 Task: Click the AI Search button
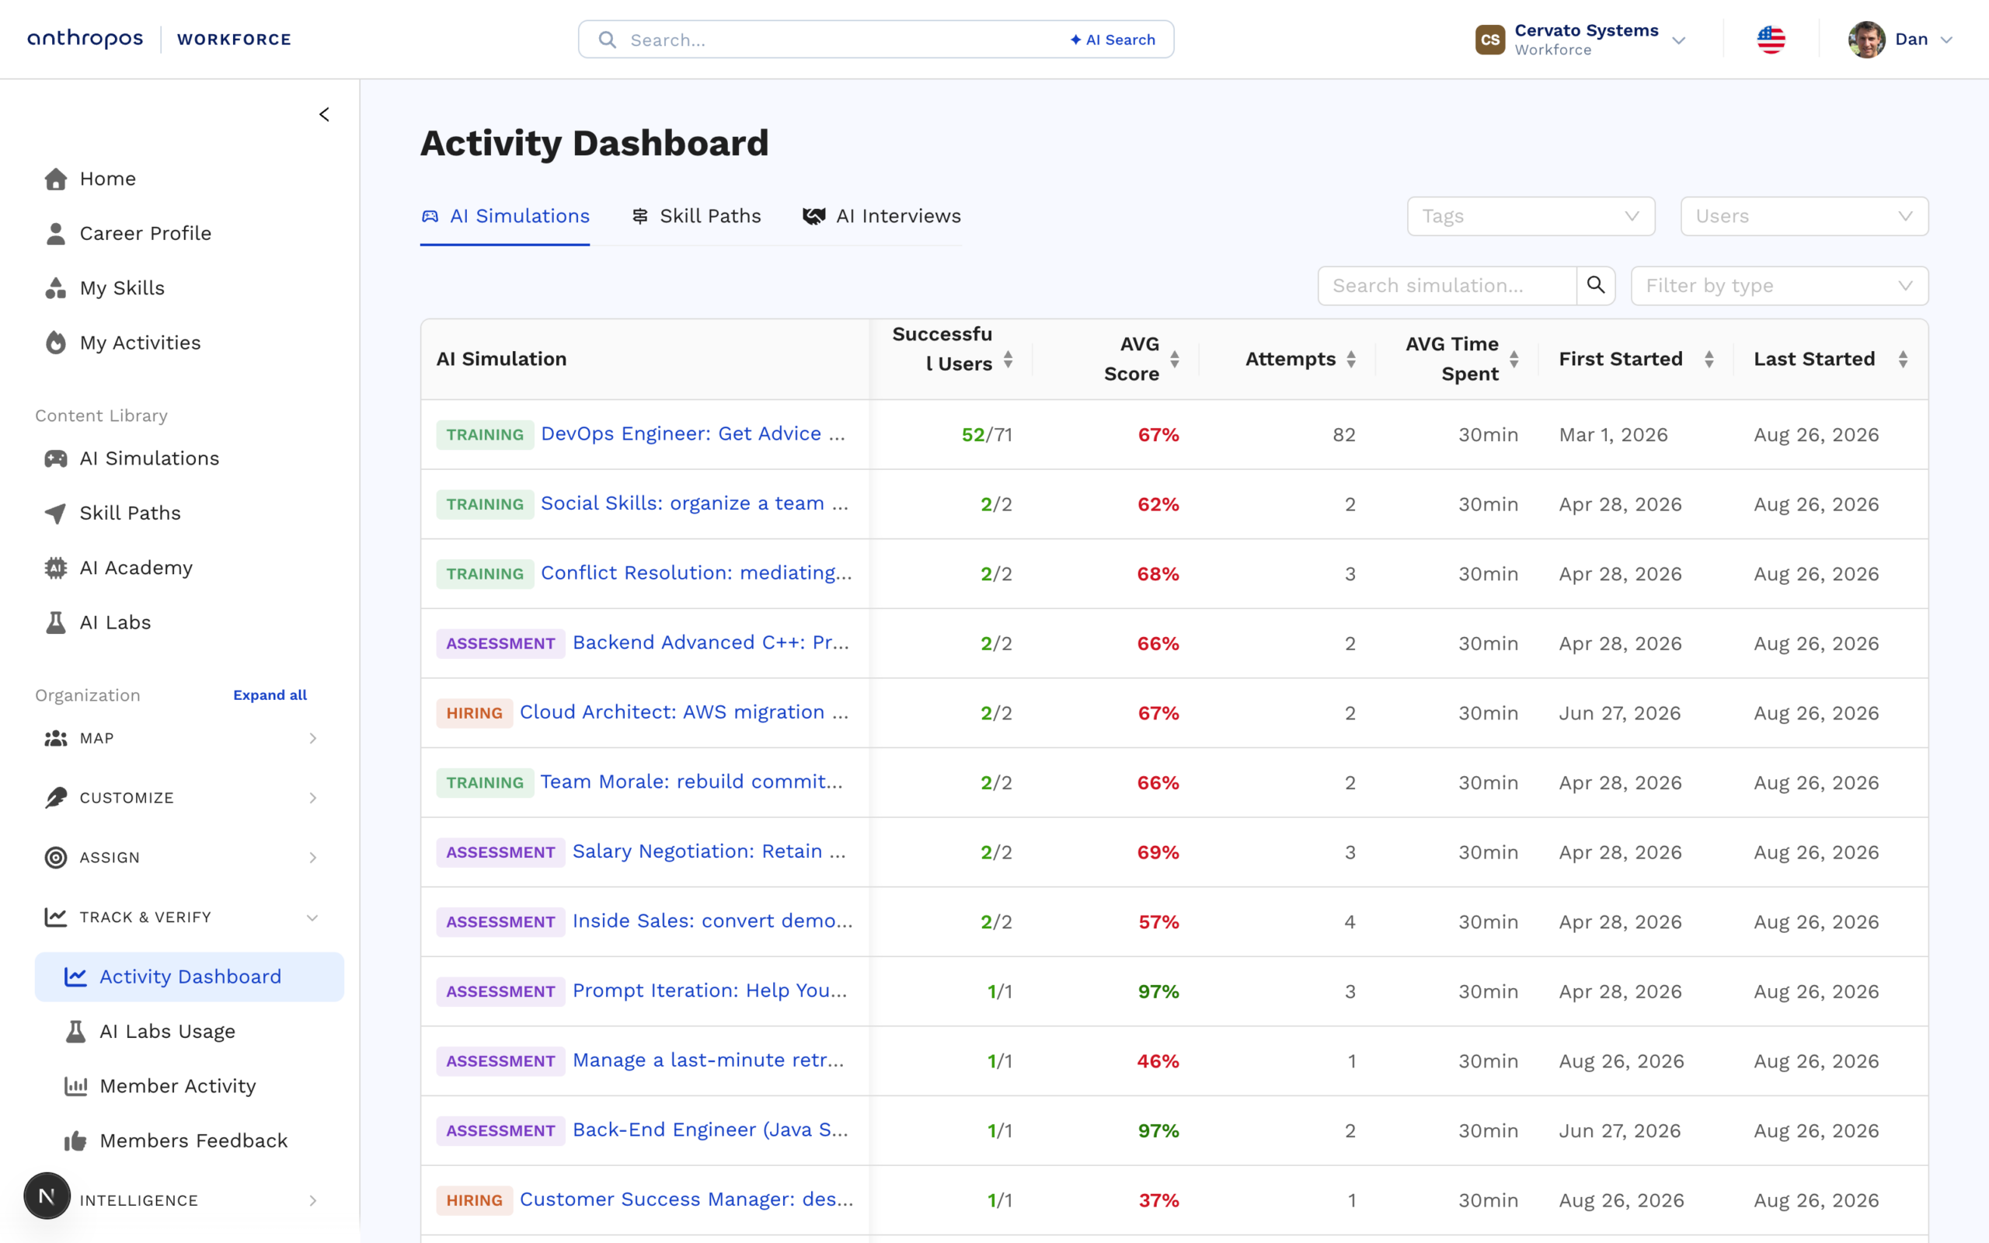coord(1113,40)
